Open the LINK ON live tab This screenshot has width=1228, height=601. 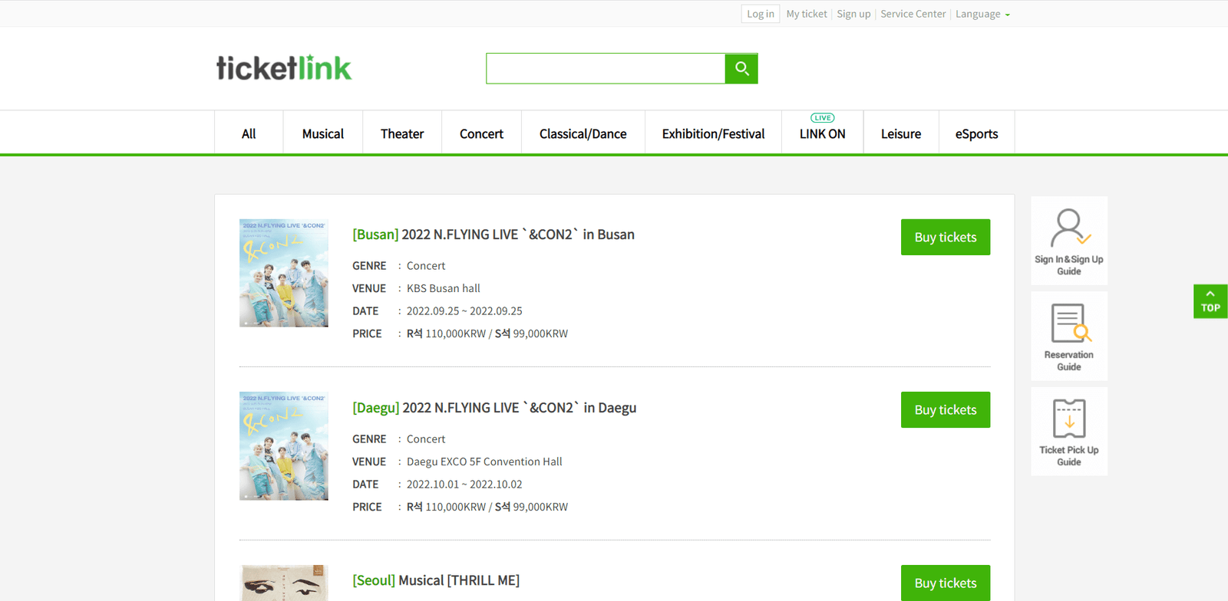822,133
